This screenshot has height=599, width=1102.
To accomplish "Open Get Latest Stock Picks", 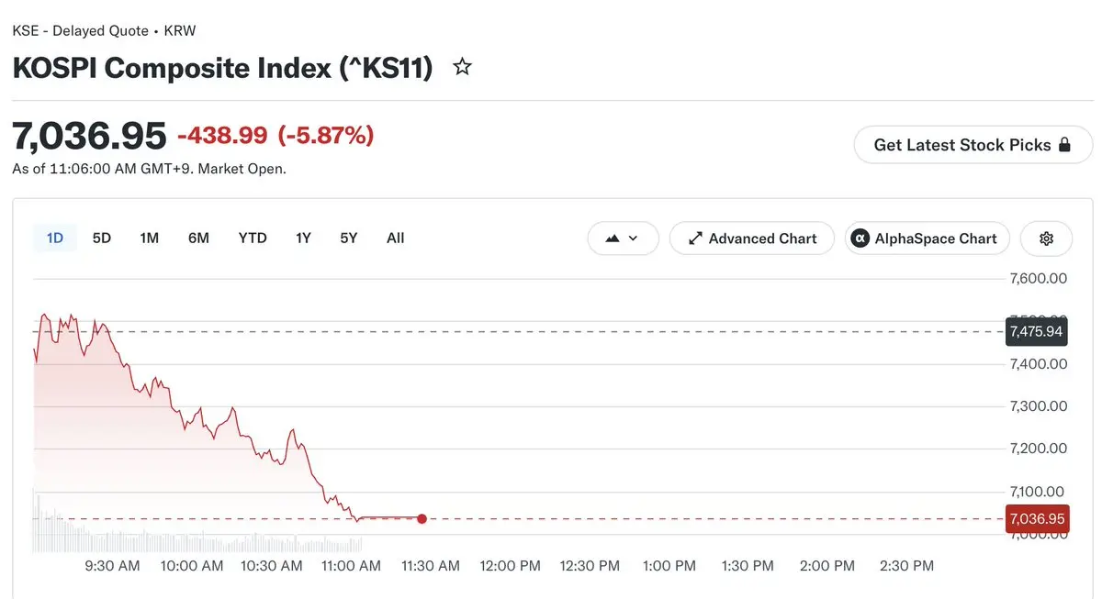I will pyautogui.click(x=973, y=145).
